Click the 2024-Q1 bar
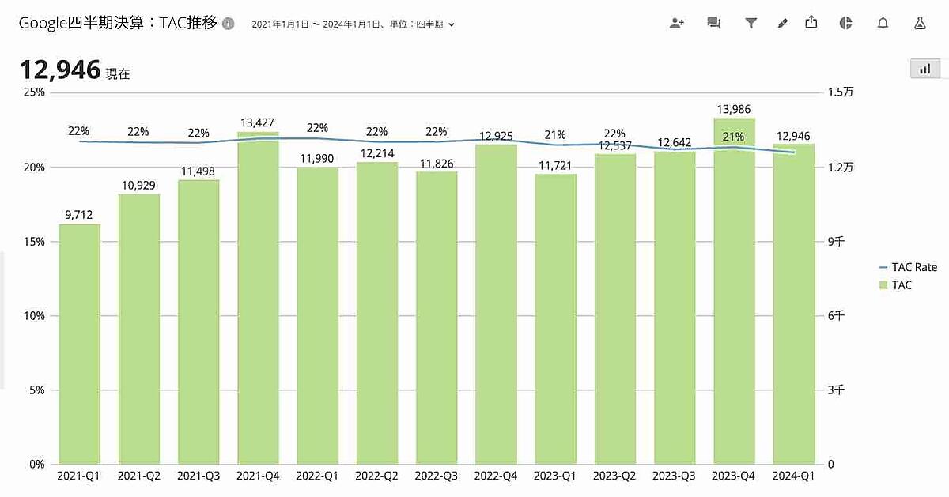The height and width of the screenshot is (497, 949). coord(794,304)
